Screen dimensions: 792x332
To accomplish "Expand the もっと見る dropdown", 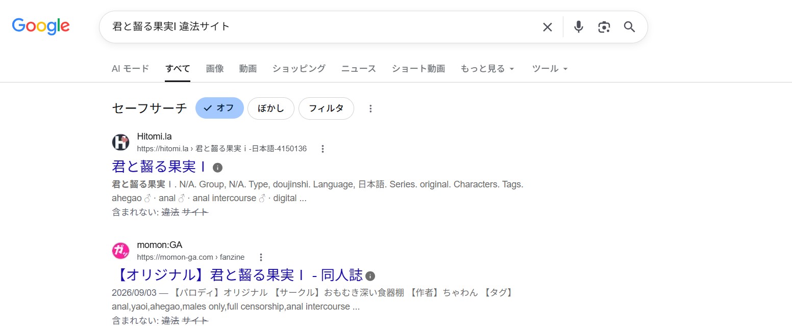I will (487, 69).
